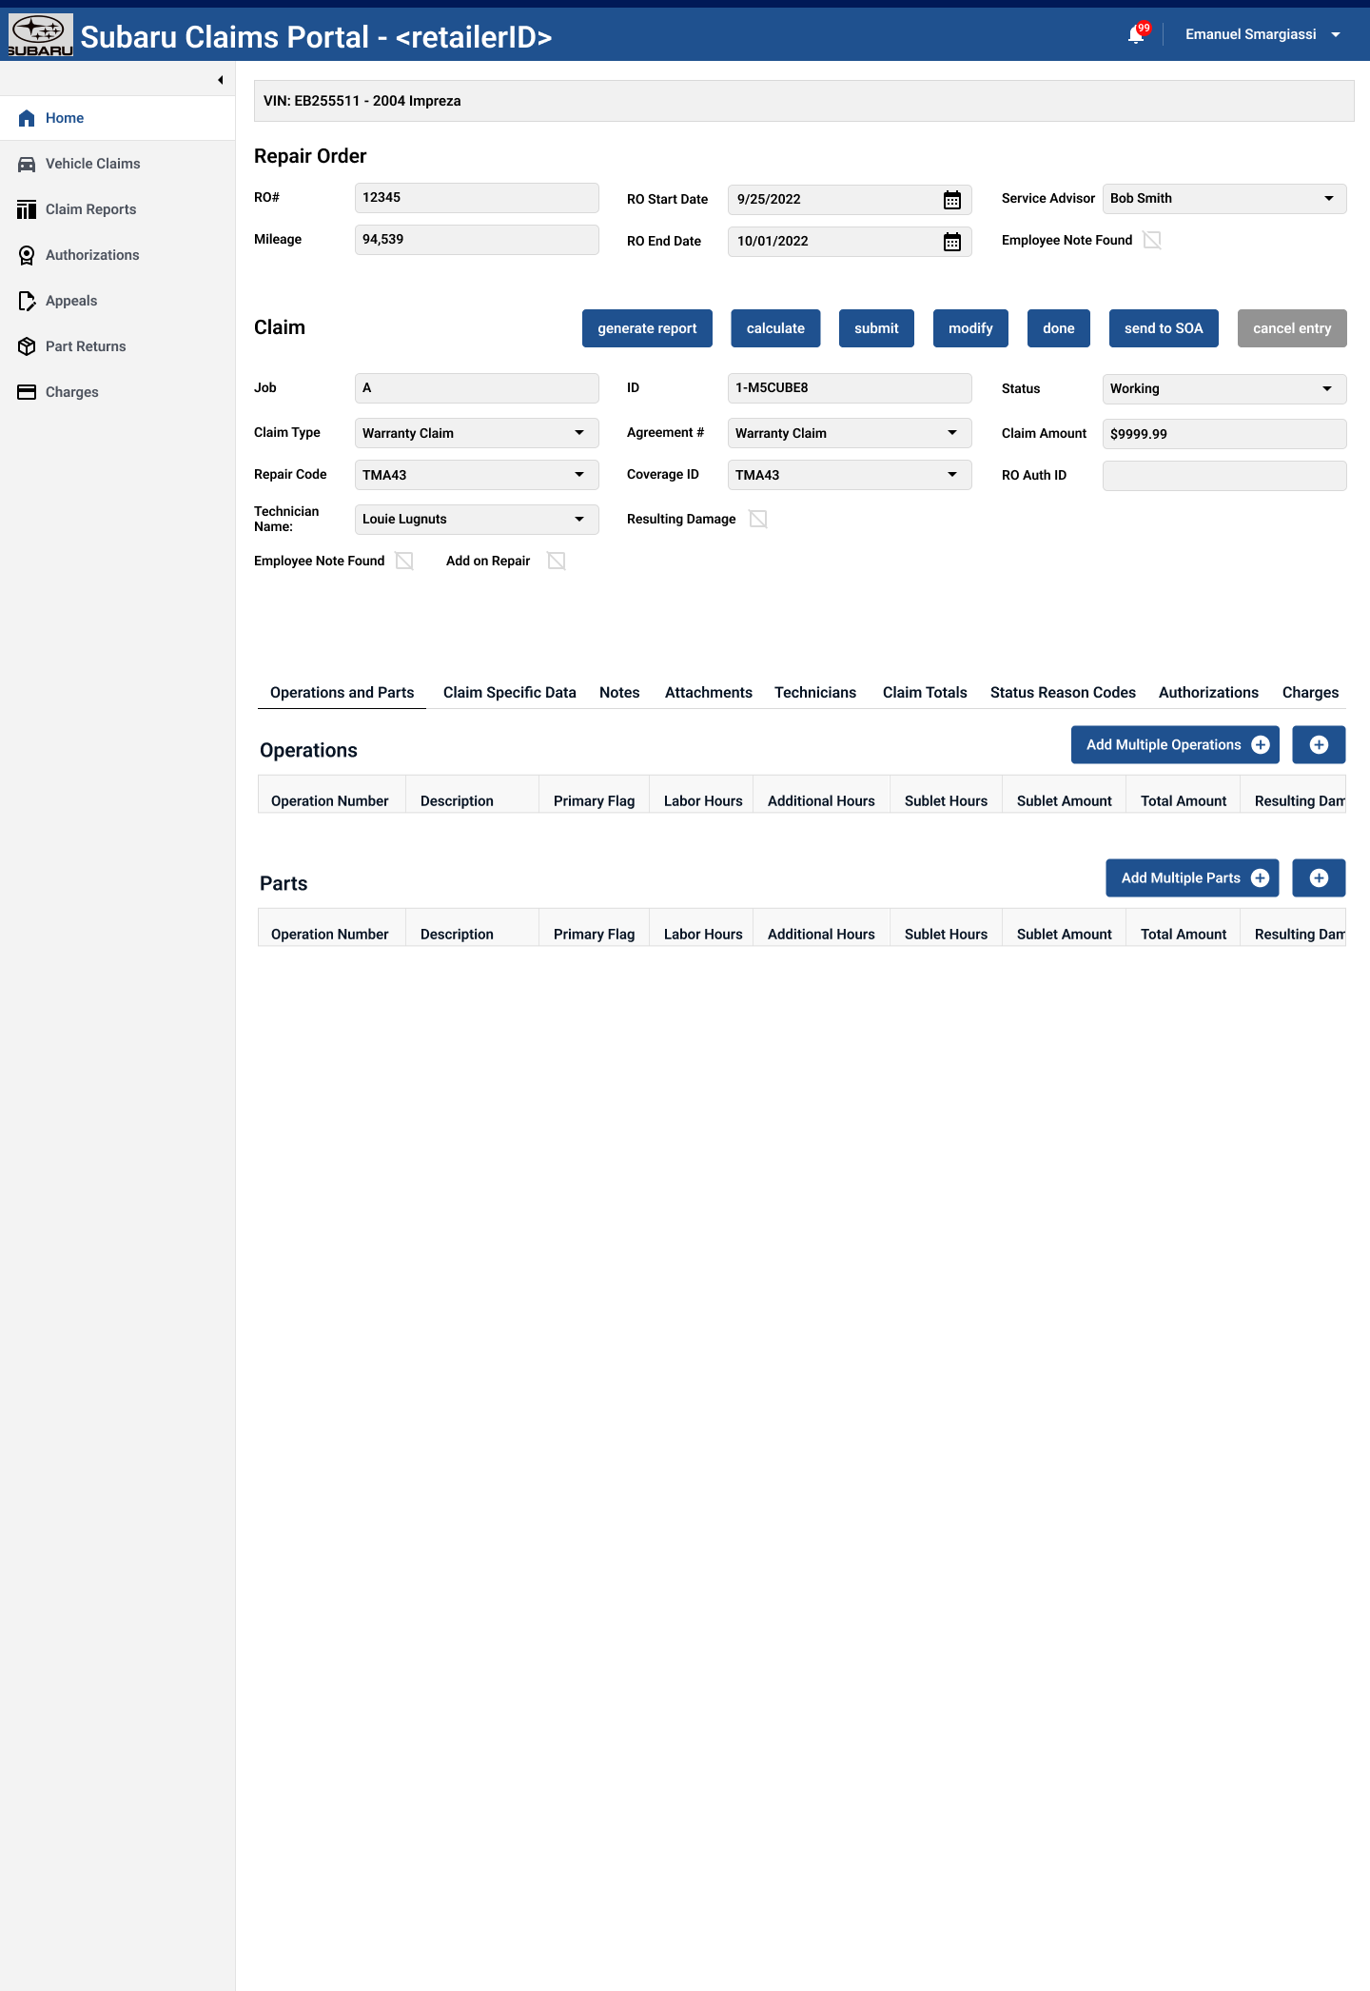Toggle the Resulting Damage checkbox
Screen dimensions: 1370x1991
pos(758,519)
